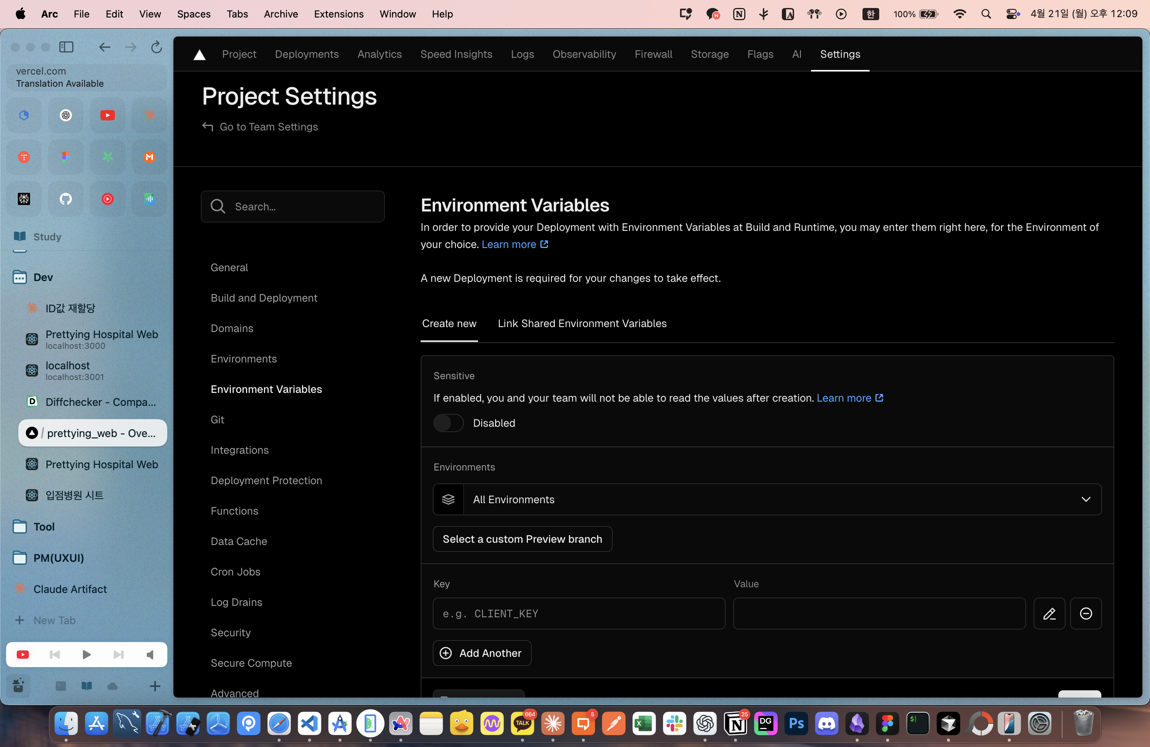Click the Key input field
Viewport: 1150px width, 747px height.
pyautogui.click(x=579, y=613)
